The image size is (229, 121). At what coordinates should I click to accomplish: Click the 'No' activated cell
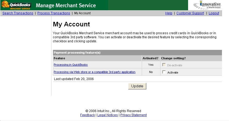(x=151, y=72)
